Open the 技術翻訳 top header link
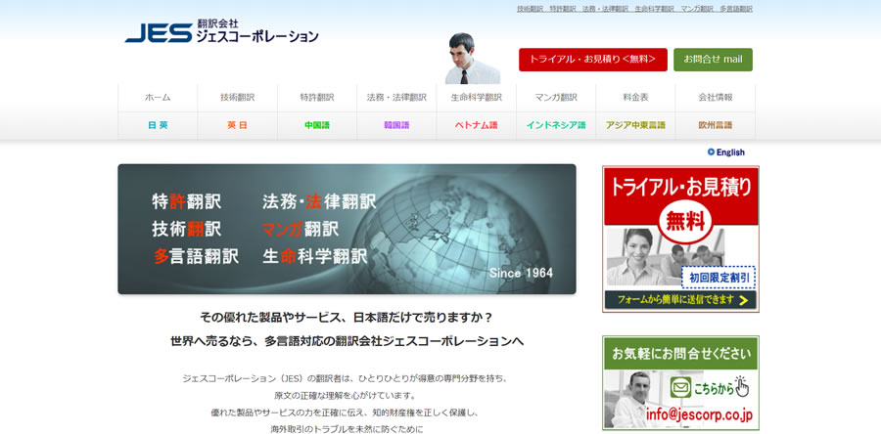 pos(530,9)
